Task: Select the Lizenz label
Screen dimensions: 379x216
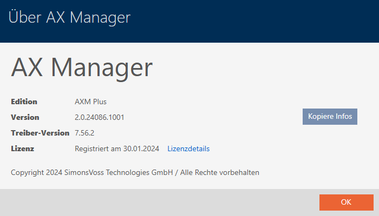Action: pos(23,148)
